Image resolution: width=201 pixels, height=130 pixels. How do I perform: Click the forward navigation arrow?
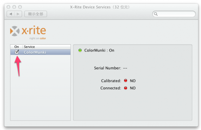click(18, 14)
